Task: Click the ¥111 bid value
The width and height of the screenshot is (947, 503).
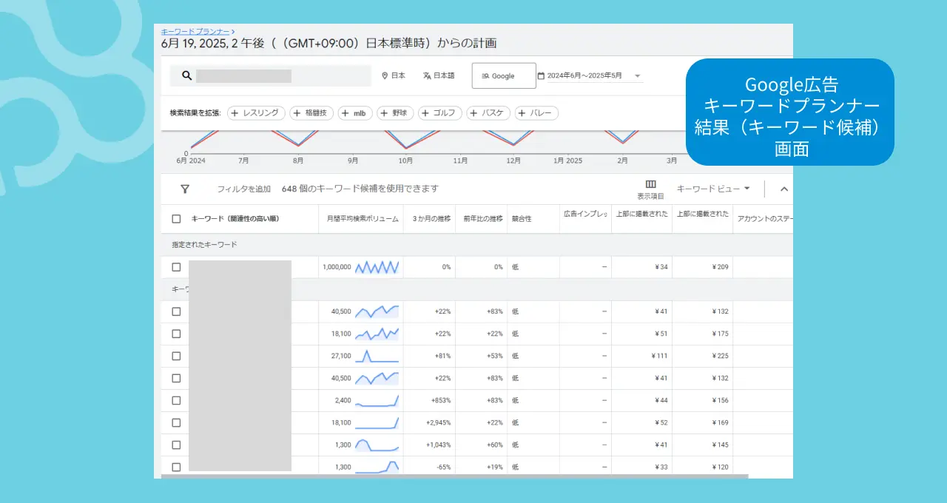Action: [x=660, y=356]
